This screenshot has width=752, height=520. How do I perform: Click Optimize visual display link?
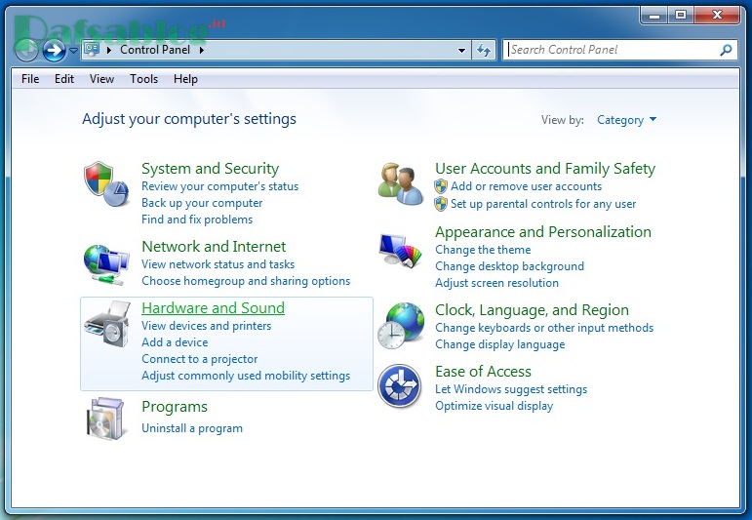(494, 406)
